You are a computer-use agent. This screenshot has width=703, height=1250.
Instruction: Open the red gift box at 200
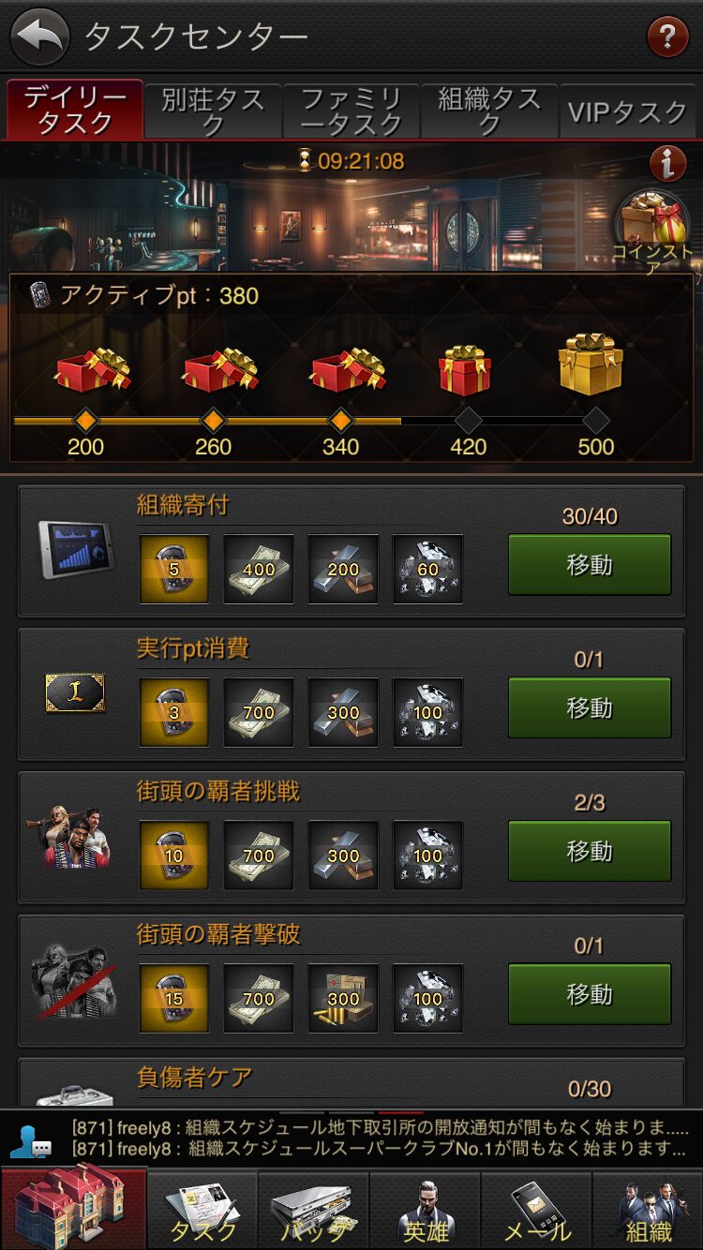click(92, 369)
